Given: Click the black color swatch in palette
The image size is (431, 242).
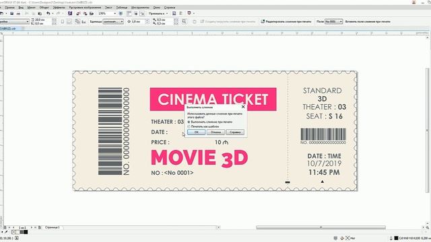Looking at the screenshot, I should 26,232.
